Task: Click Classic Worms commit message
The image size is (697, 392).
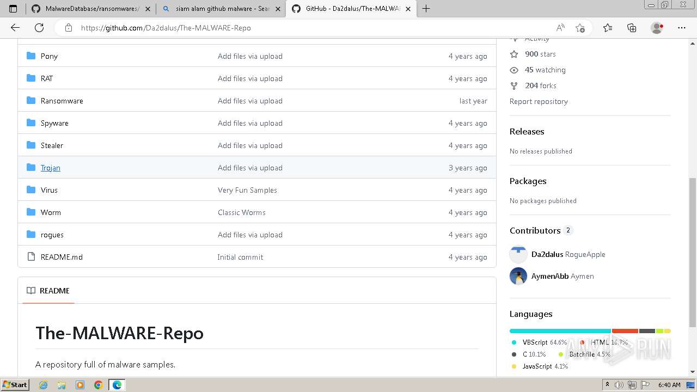Action: tap(242, 212)
